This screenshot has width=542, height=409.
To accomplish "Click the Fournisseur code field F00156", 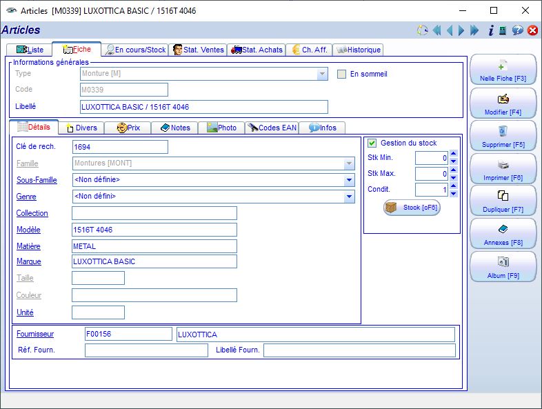I will click(128, 335).
